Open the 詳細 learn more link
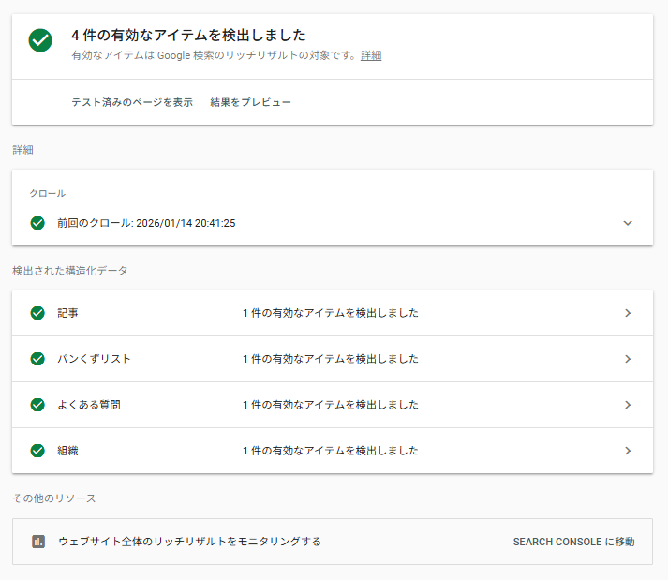Image resolution: width=668 pixels, height=580 pixels. (371, 55)
